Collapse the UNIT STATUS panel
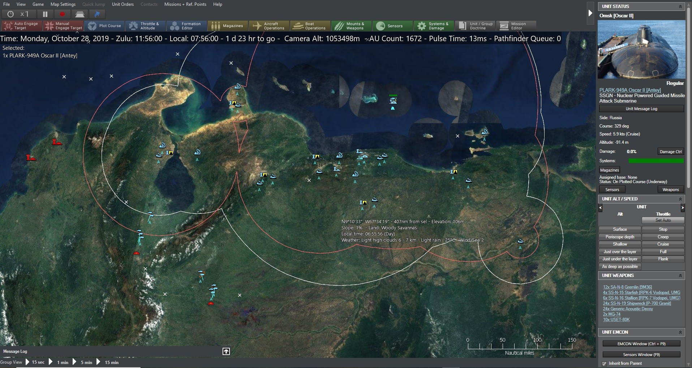The image size is (692, 368). pos(681,6)
